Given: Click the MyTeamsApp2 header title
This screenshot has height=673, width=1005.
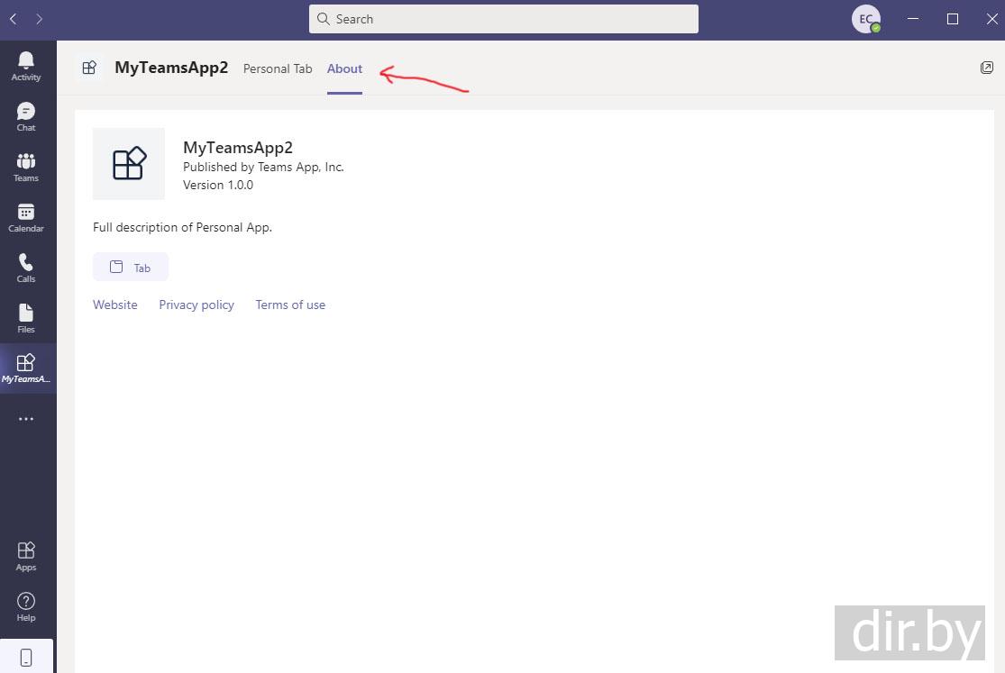Looking at the screenshot, I should (171, 68).
